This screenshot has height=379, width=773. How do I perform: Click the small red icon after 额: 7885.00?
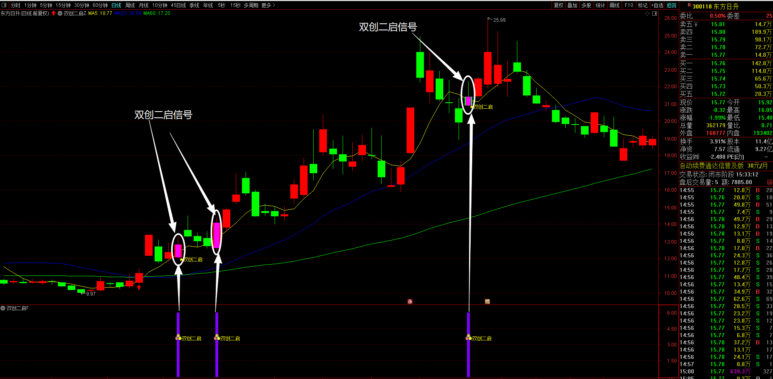[x=770, y=182]
